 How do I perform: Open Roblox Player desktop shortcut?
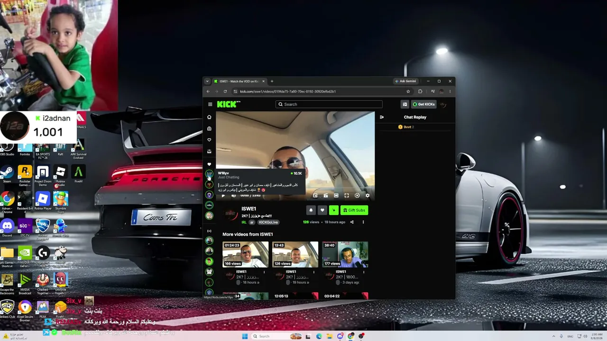point(43,201)
